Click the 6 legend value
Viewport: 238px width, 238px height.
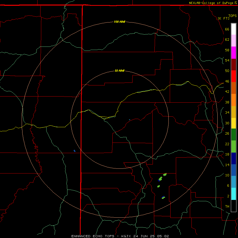click(x=228, y=185)
